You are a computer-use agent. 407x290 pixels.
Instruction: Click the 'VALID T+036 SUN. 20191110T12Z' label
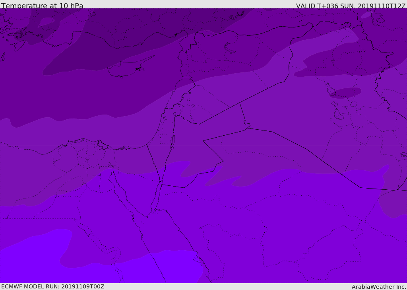coord(351,6)
